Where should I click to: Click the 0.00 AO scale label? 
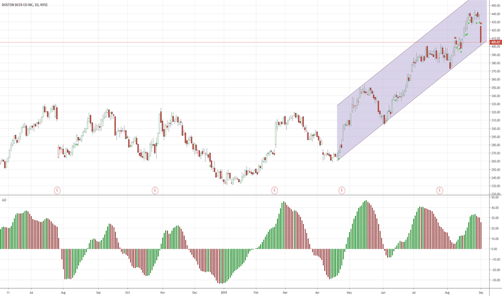[494, 249]
